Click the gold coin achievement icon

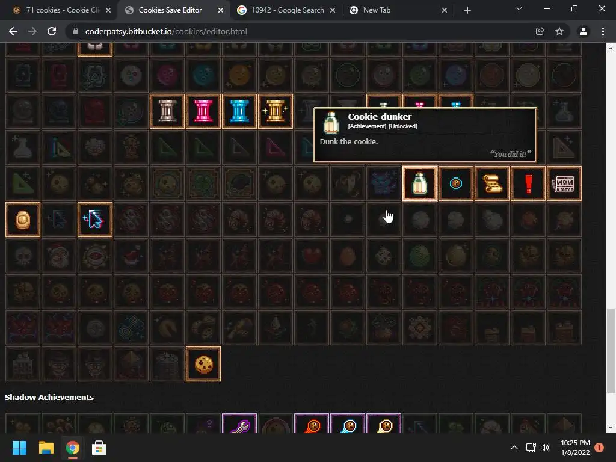[x=23, y=220]
